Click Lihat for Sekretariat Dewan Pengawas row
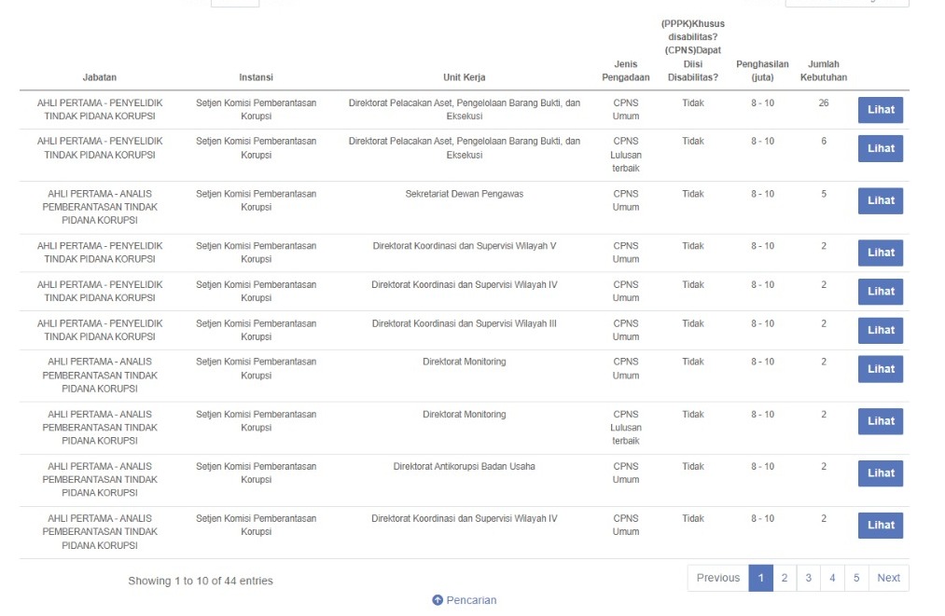The image size is (945, 616). pyautogui.click(x=881, y=200)
